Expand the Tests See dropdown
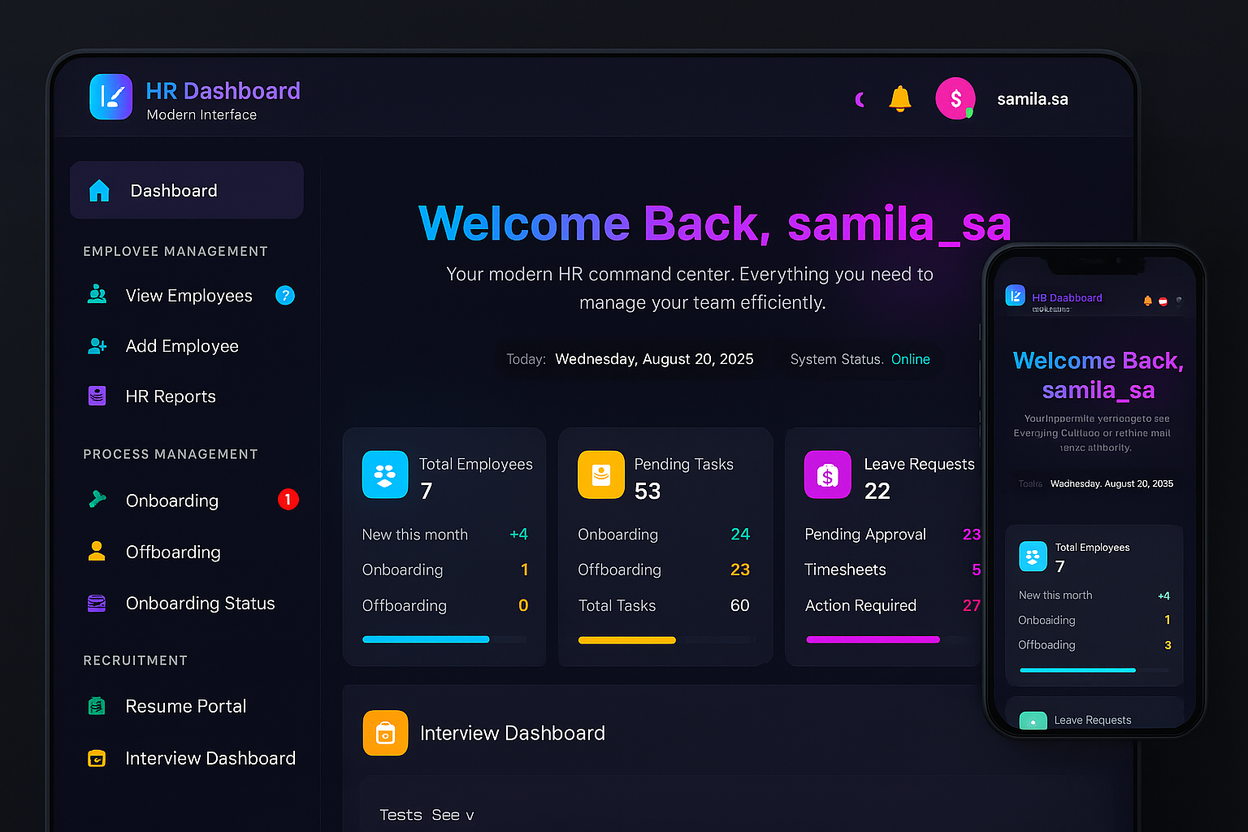Image resolution: width=1248 pixels, height=832 pixels. (427, 815)
